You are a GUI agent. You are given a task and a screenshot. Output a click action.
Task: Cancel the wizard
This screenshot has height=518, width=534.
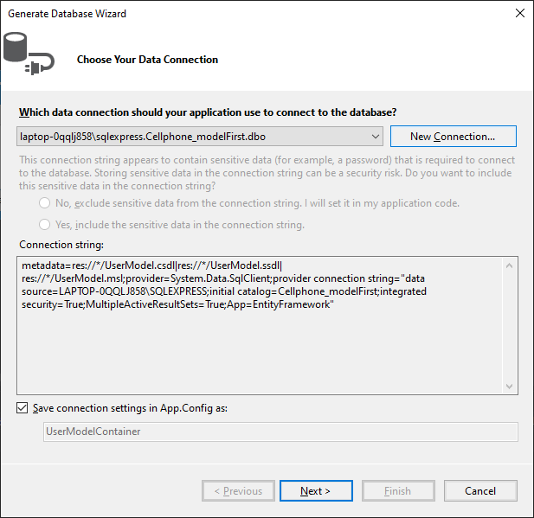coord(480,491)
